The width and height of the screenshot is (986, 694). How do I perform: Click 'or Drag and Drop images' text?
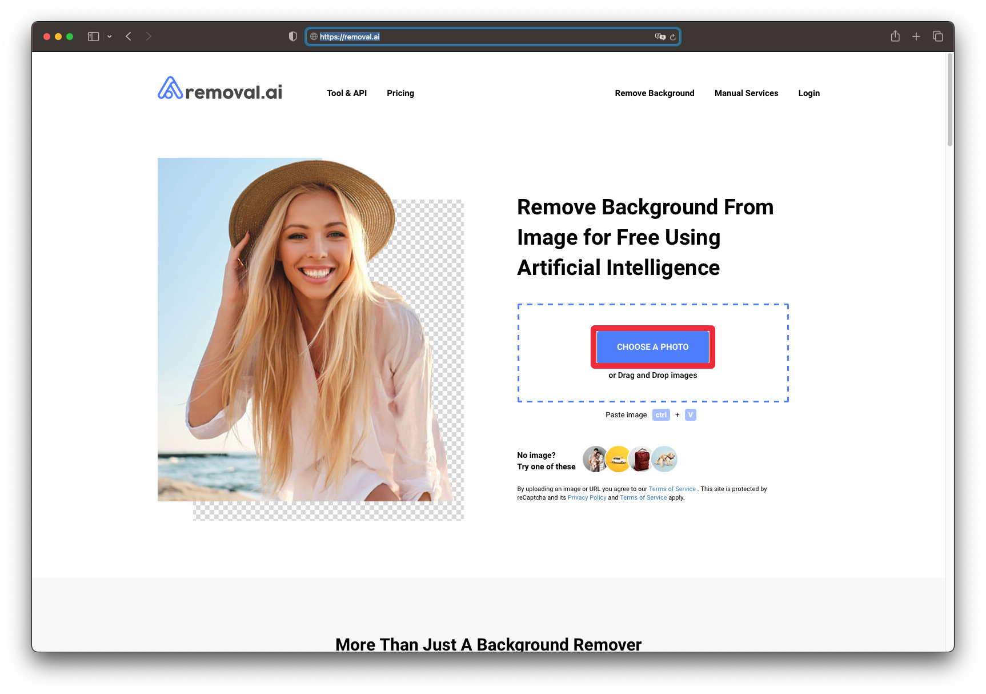click(653, 375)
